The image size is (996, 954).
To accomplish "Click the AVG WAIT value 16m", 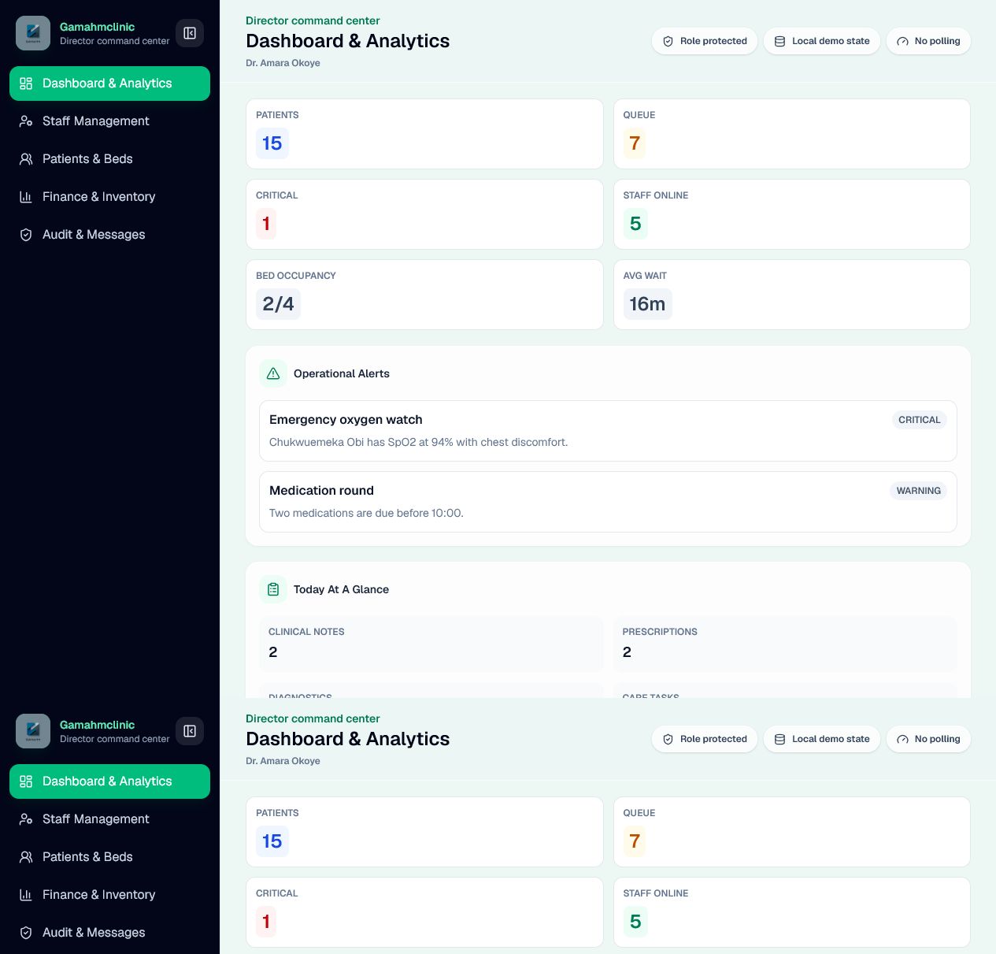I will tap(647, 304).
